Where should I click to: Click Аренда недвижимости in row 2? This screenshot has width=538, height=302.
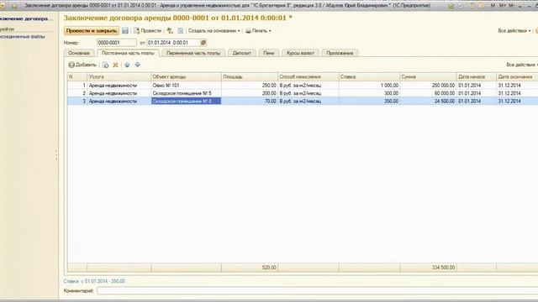pos(119,93)
